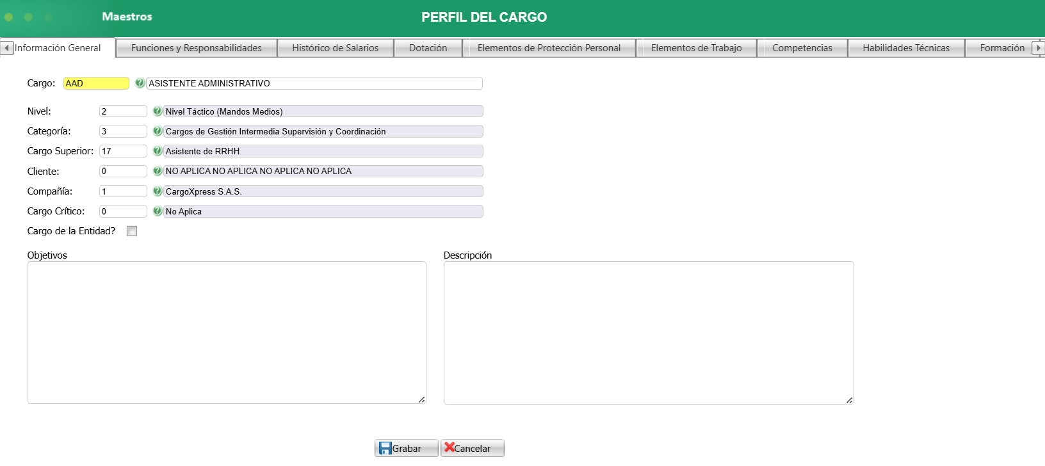Click the Nivel Táctico (Mandos Medios) description

[323, 111]
